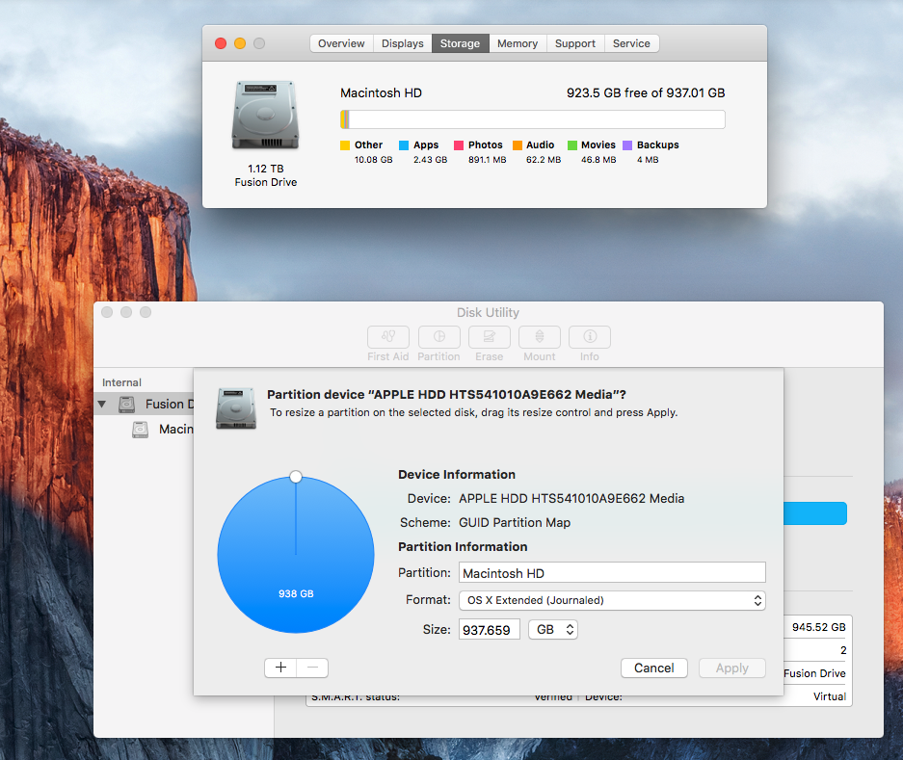Open the Memory tab
The image size is (903, 760).
[518, 43]
